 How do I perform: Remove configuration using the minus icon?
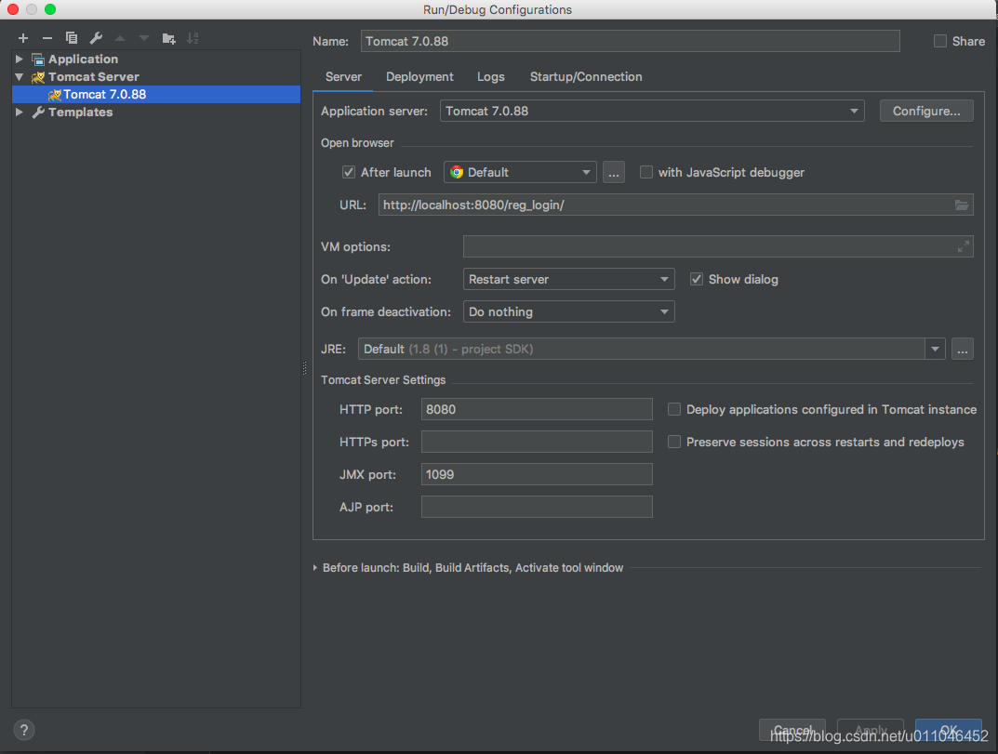tap(47, 38)
